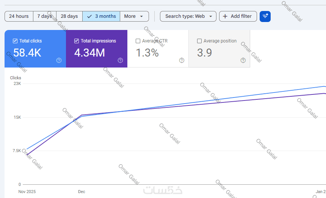This screenshot has height=198, width=326.
Task: Enable the Average CTR checkbox
Action: [138, 41]
